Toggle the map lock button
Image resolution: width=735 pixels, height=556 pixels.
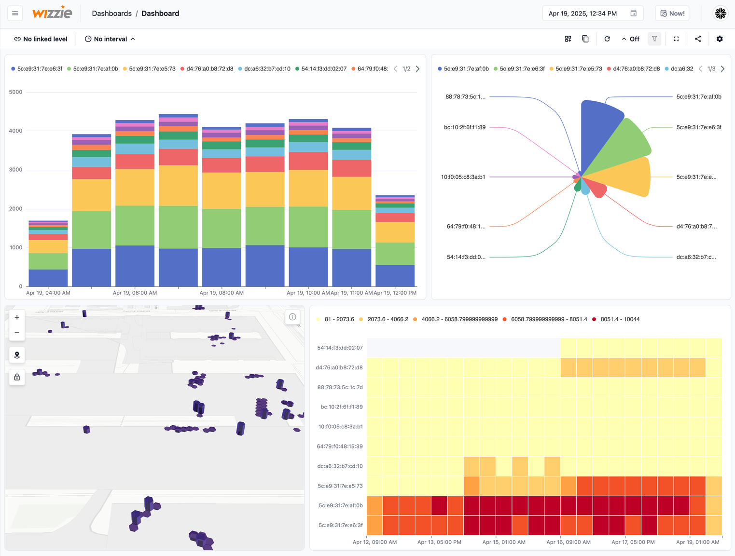17,377
